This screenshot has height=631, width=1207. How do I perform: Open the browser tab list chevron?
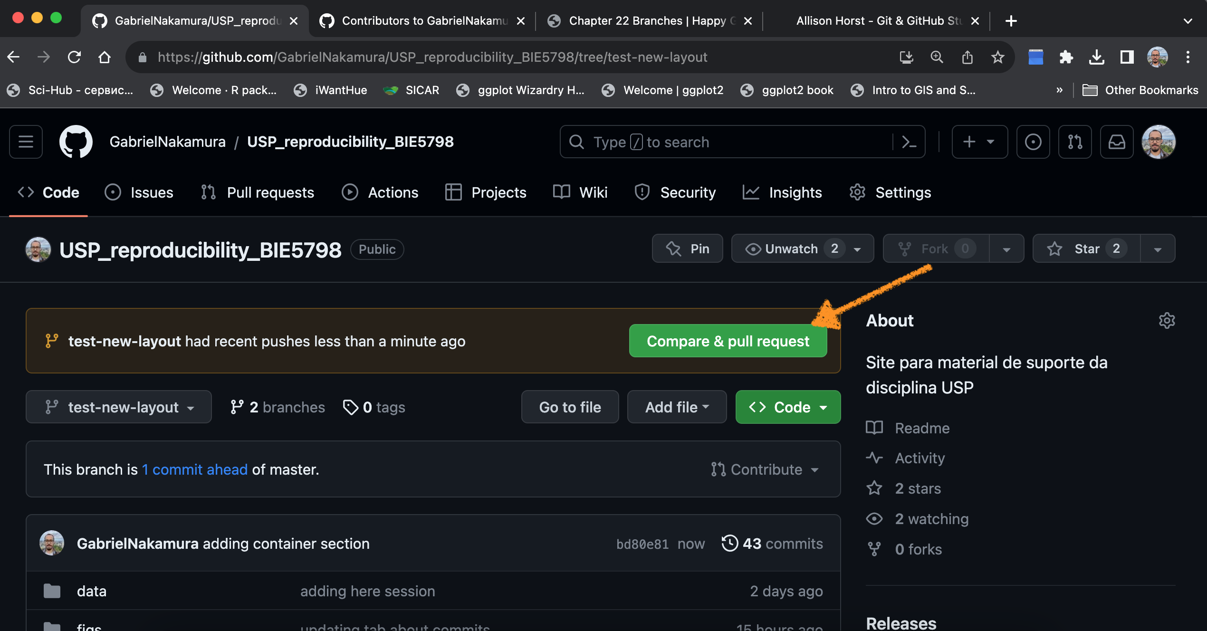(x=1188, y=21)
